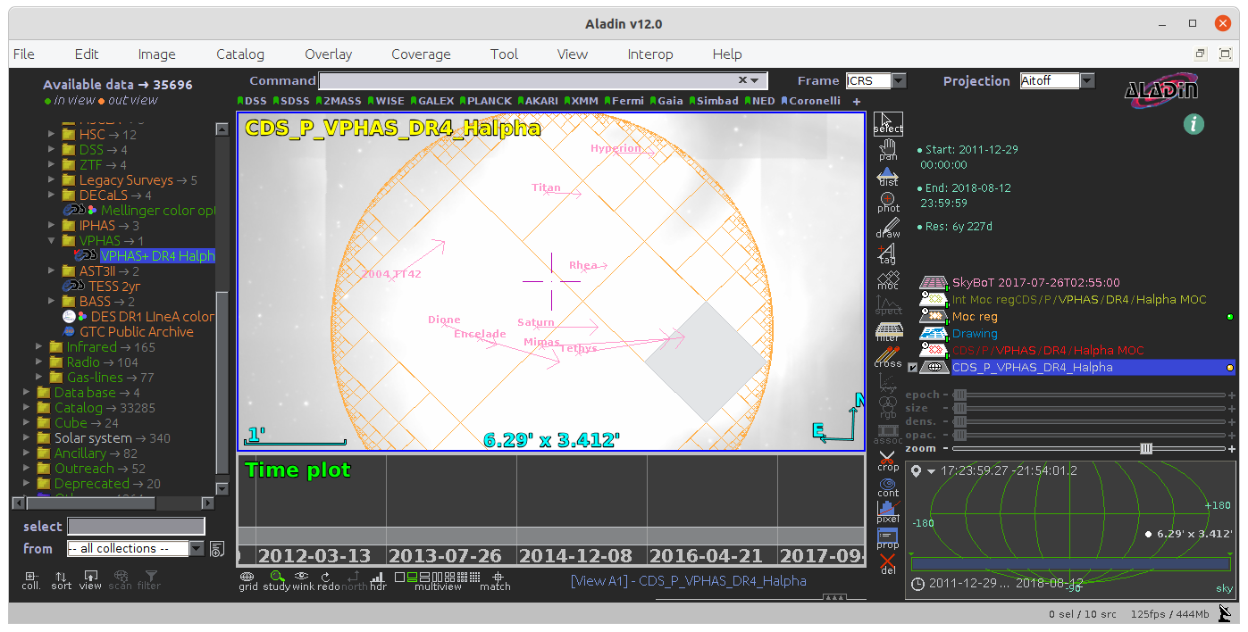
Task: Click the study magnifier button
Action: click(277, 580)
